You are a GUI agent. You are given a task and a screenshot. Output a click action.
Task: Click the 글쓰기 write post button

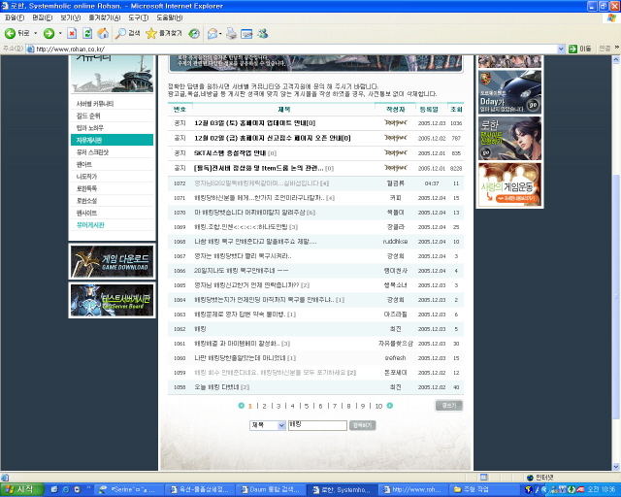[x=448, y=406]
